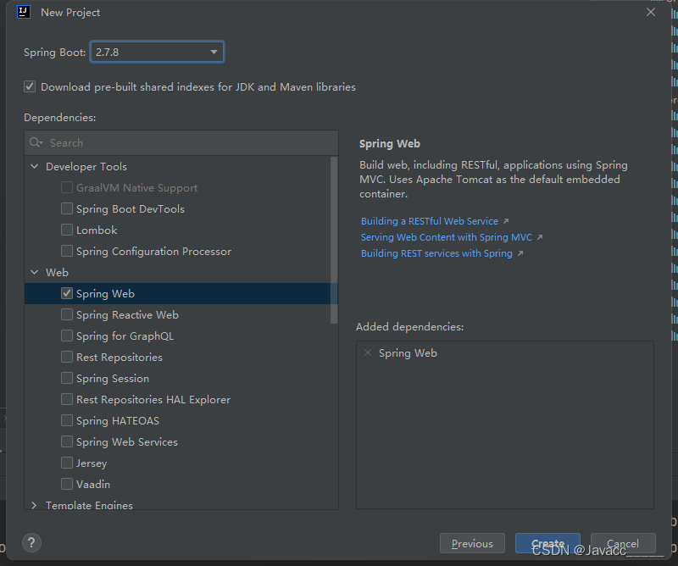
Task: Click the dependencies list scrollbar
Action: pos(334,240)
